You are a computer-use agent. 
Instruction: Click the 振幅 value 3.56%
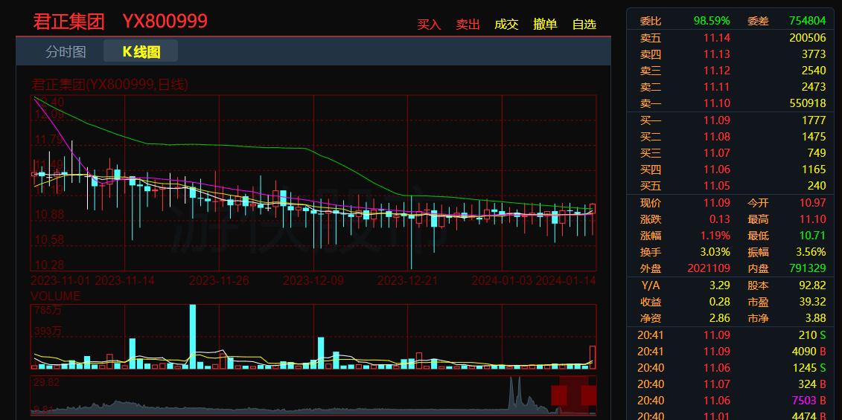[810, 252]
